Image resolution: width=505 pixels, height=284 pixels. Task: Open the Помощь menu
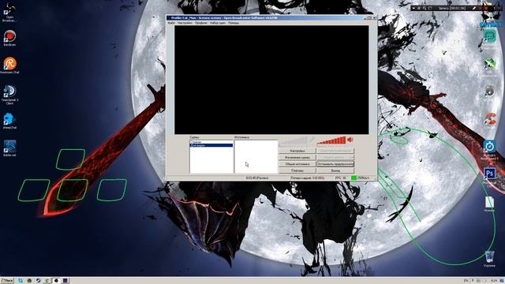(234, 23)
